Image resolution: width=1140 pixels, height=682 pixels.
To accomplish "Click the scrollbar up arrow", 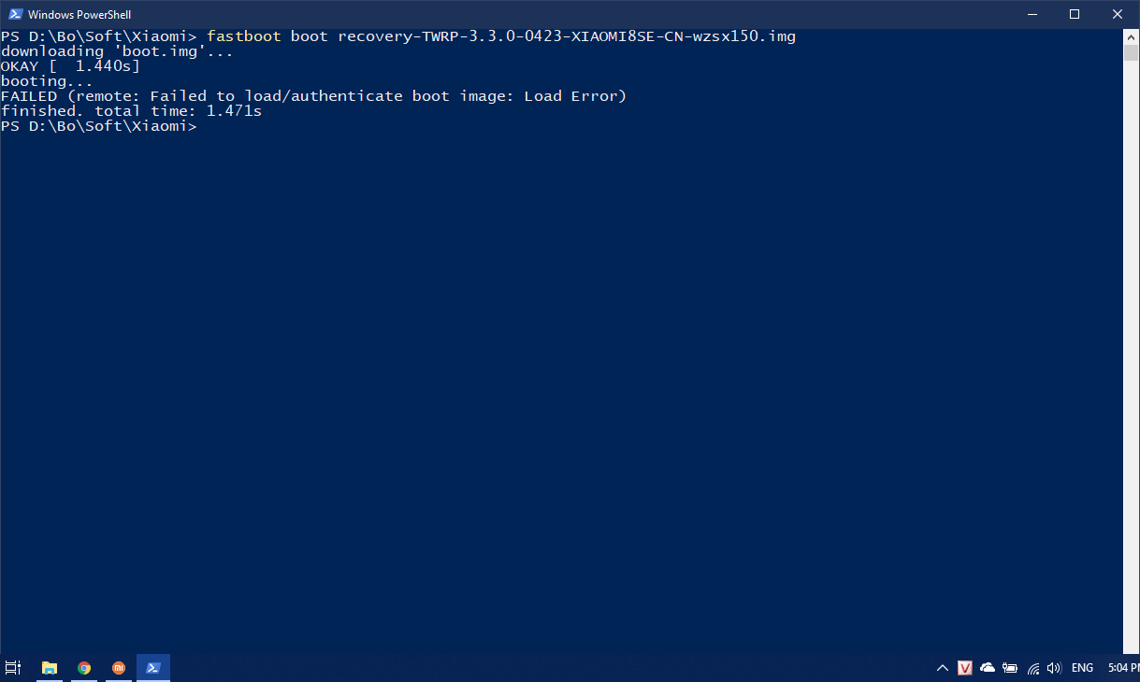I will (x=1131, y=36).
